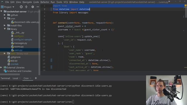The height and width of the screenshot is (105, 187).
Task: Click the terminal command prompt input
Action: pos(73,102)
